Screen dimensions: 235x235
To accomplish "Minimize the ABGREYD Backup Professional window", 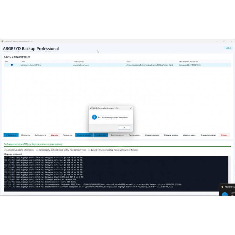I will [217, 41].
